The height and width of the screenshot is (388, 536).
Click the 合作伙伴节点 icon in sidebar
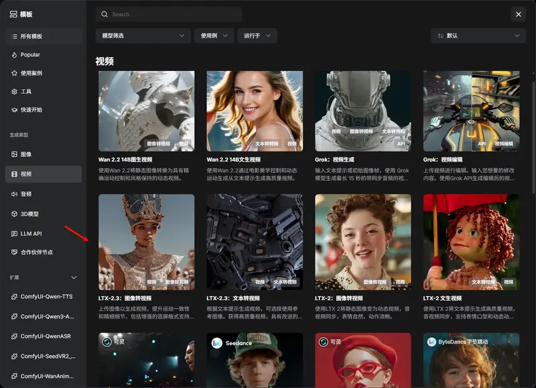14,252
